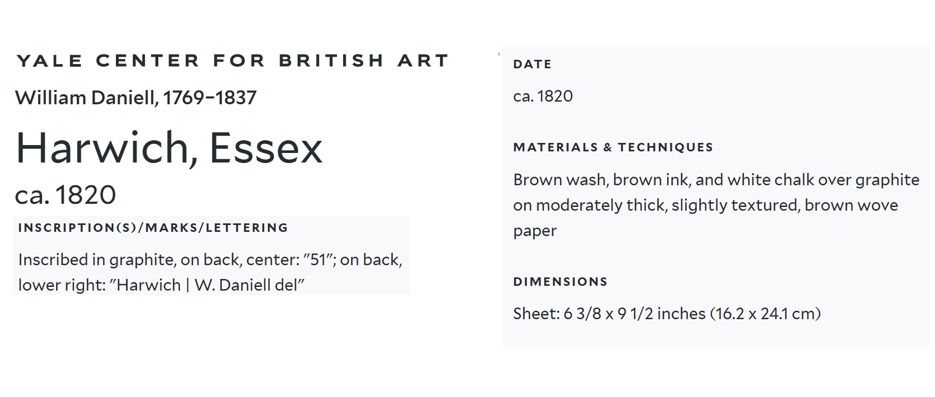
Task: Click the Yale Center for British Art logo
Action: point(233,61)
